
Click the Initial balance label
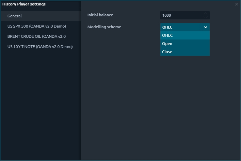tap(100, 15)
